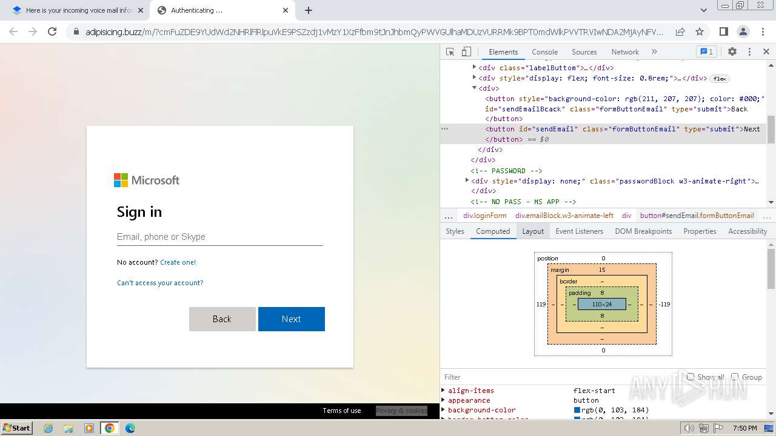776x436 pixels.
Task: Expand the labelButtom div node
Action: (474, 68)
